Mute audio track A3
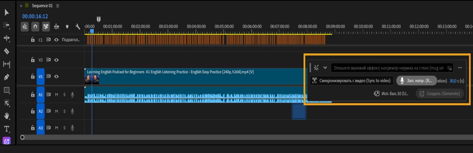The height and width of the screenshot is (153, 473). tap(57, 128)
